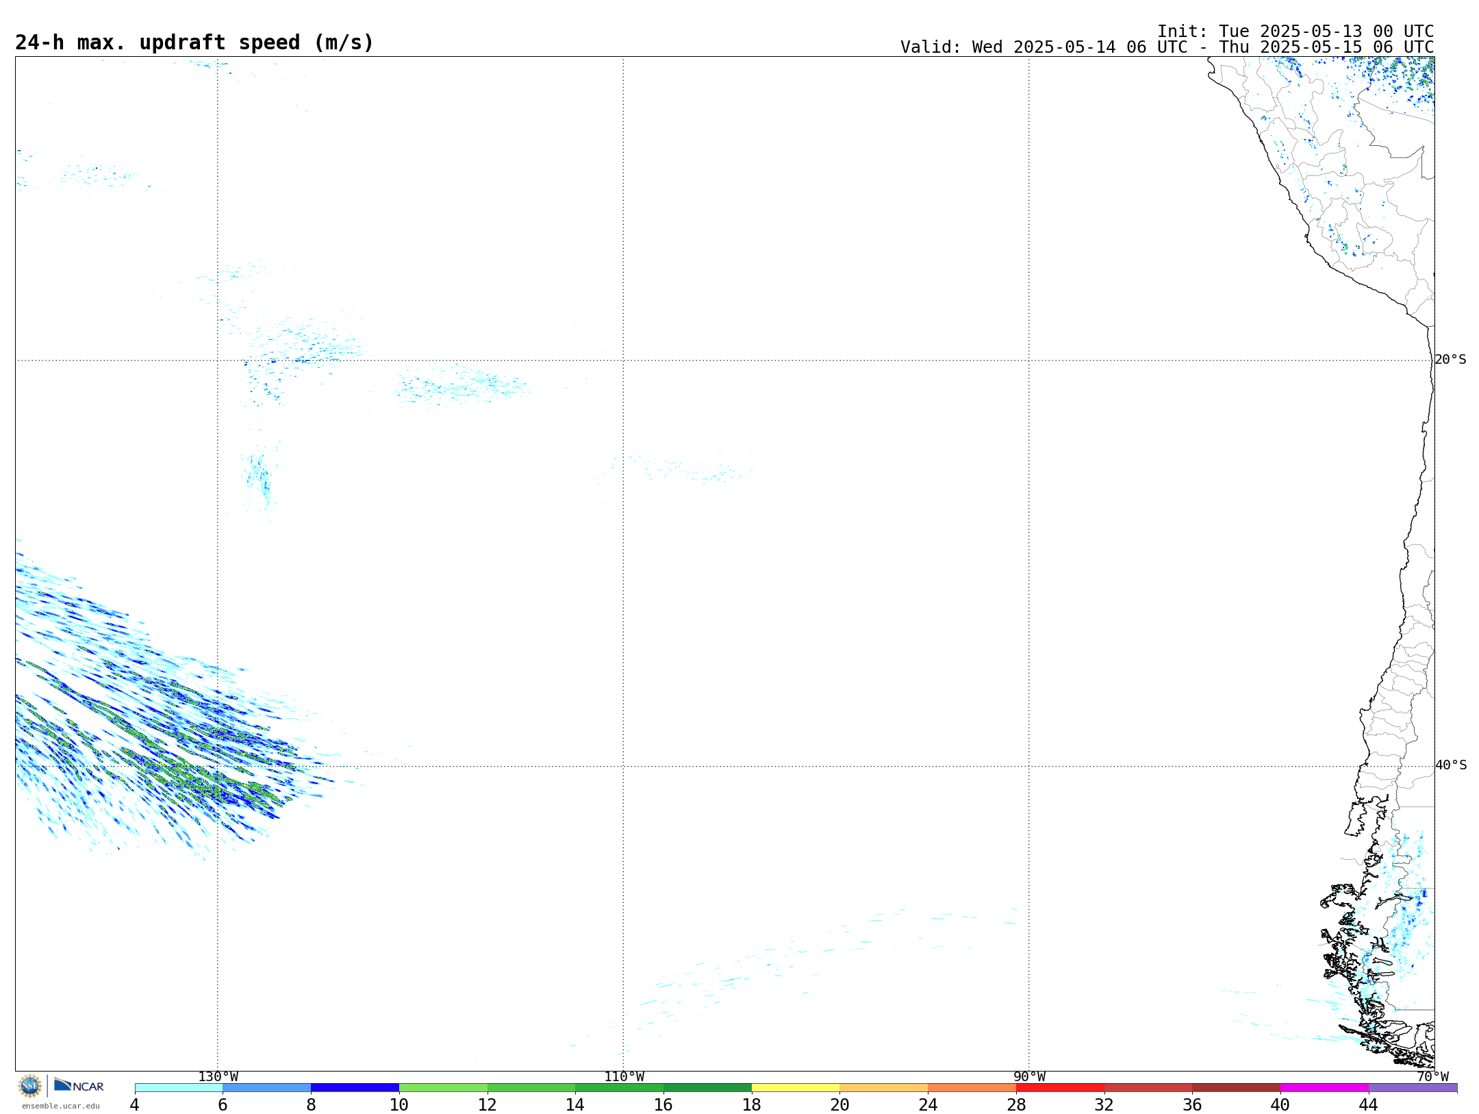Click the 70°W longitude label
This screenshot has height=1114, width=1479.
click(1432, 1077)
